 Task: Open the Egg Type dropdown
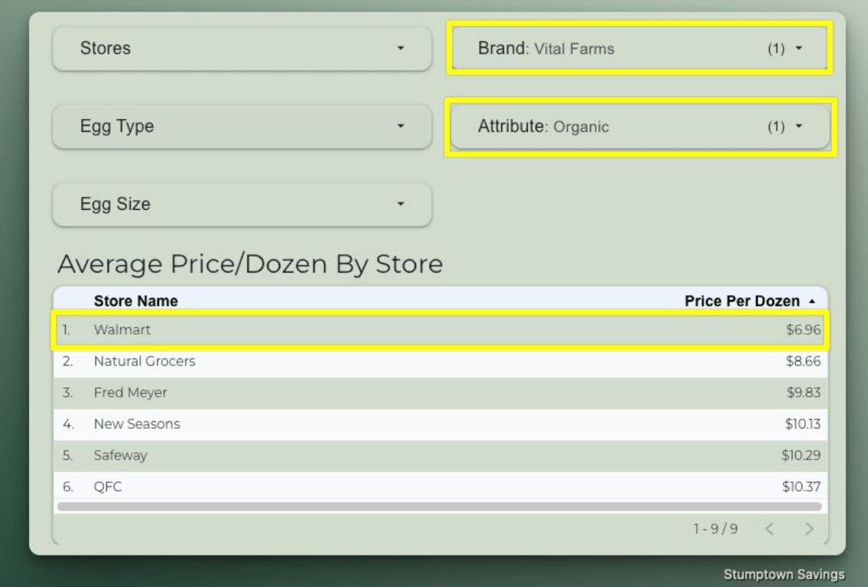[x=242, y=127]
